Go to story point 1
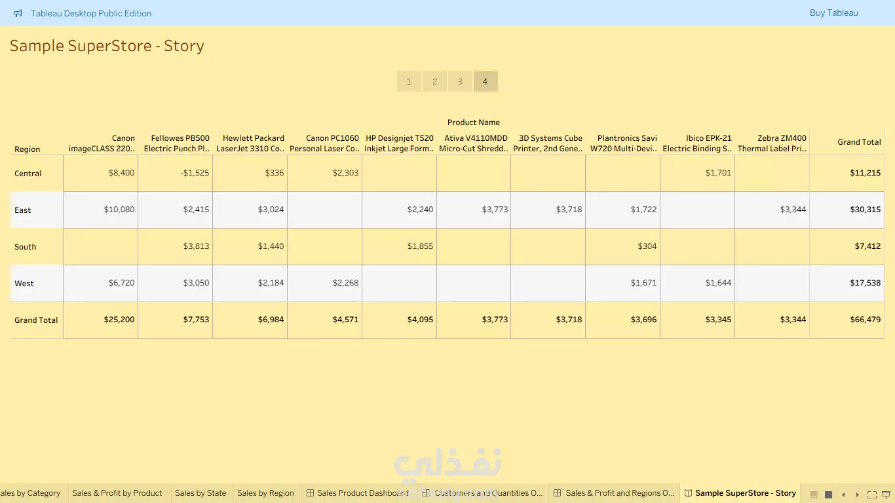895x503 pixels. tap(409, 82)
